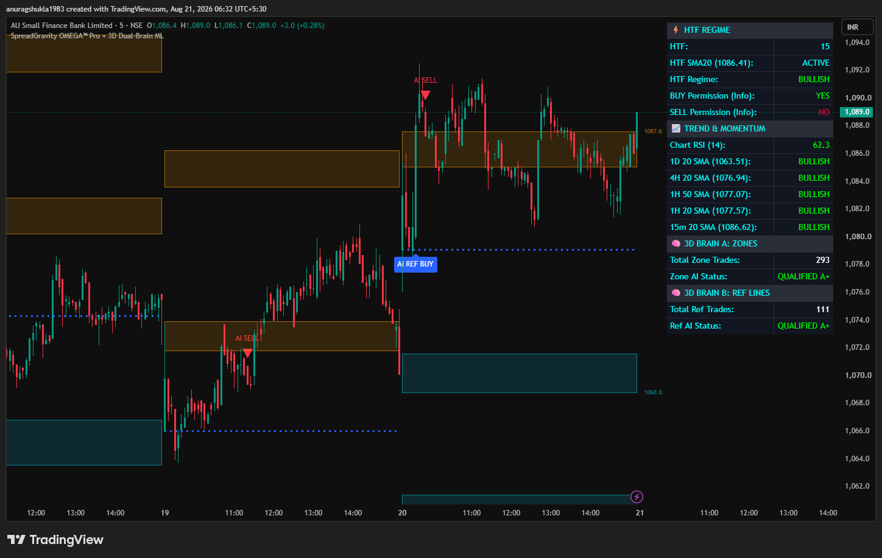Screen dimensions: 882x558
Task: Click the ACTIVE status for HTF SMA20
Action: 816,63
